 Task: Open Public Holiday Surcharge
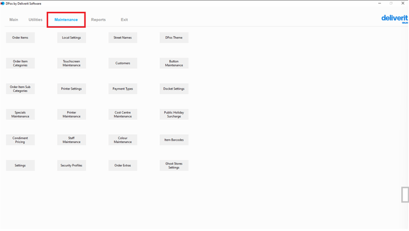coord(174,115)
